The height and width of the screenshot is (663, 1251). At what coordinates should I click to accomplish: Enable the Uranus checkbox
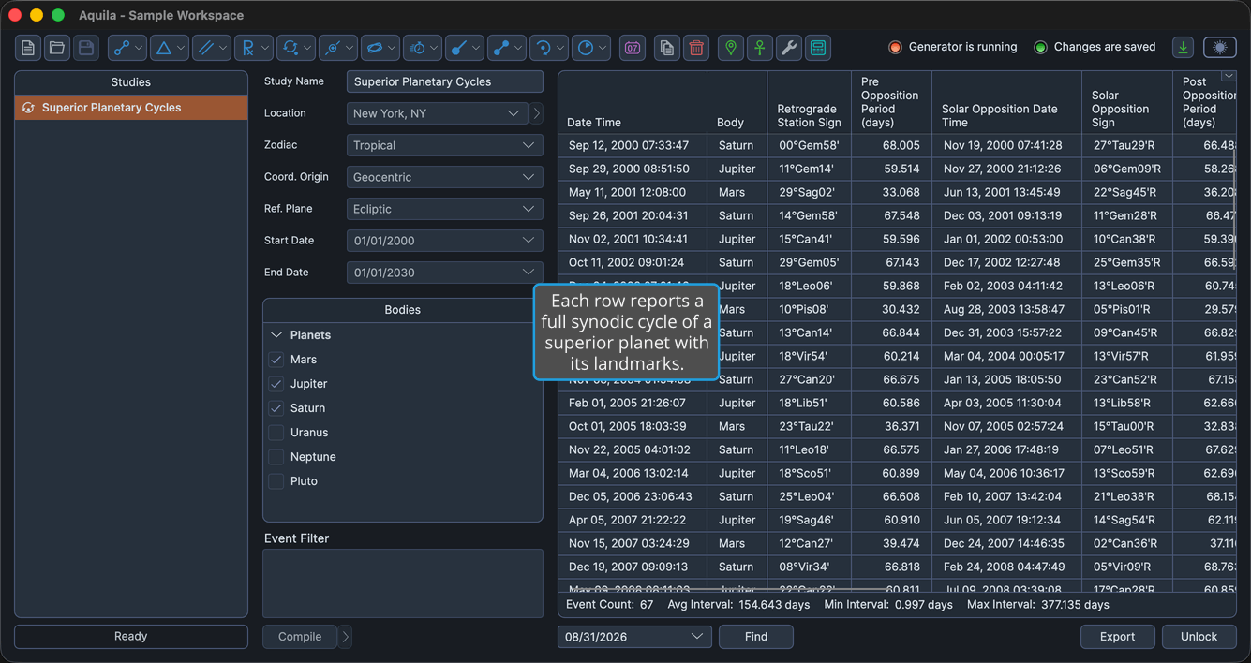click(276, 433)
